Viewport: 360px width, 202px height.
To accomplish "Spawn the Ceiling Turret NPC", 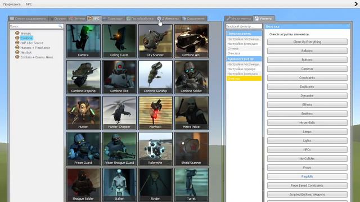I will tap(119, 41).
